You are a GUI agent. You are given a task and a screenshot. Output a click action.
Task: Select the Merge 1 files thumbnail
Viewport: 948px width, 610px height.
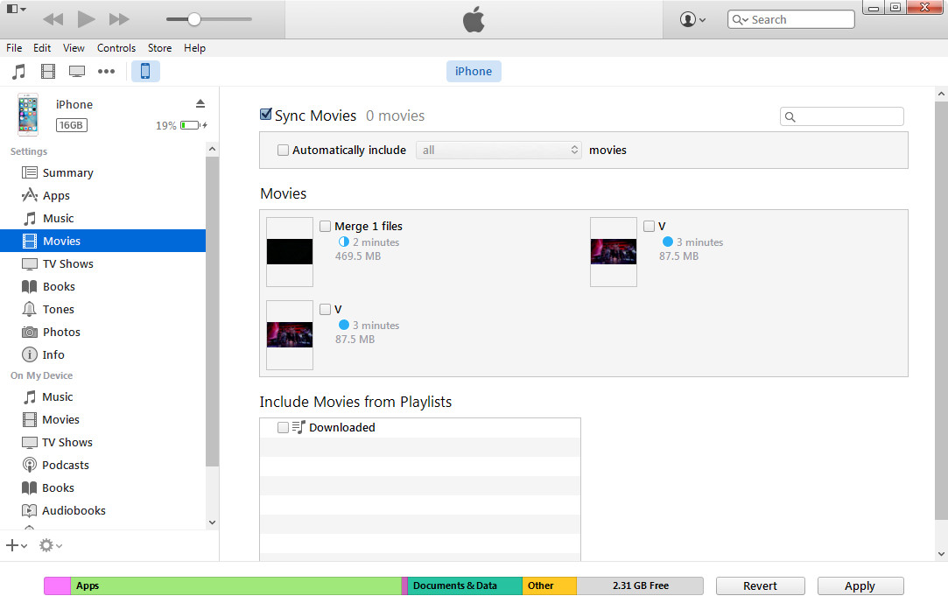(x=290, y=251)
